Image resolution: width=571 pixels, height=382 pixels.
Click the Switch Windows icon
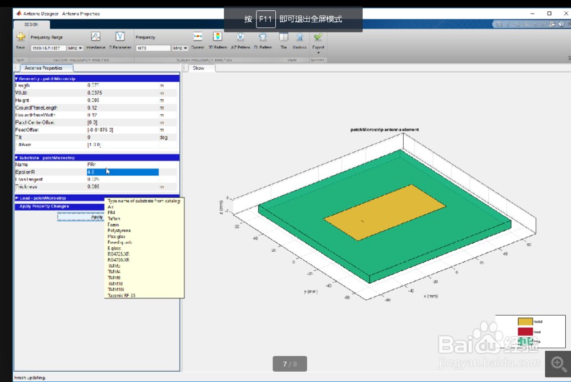552,25
